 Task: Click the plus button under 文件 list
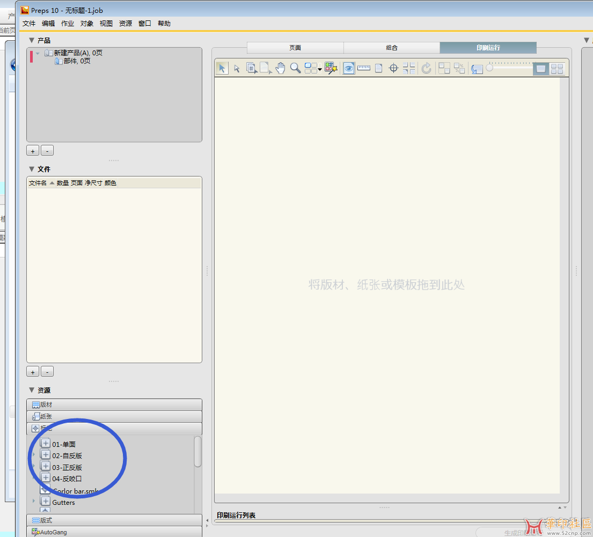pos(33,372)
